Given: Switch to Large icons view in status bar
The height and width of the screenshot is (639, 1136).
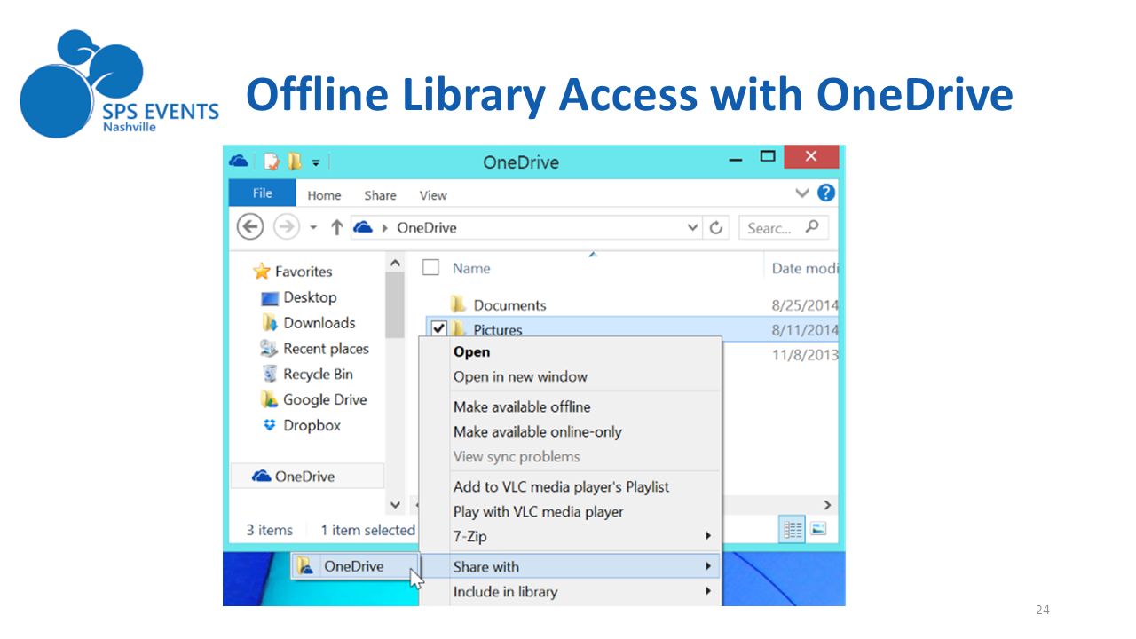Looking at the screenshot, I should [817, 530].
